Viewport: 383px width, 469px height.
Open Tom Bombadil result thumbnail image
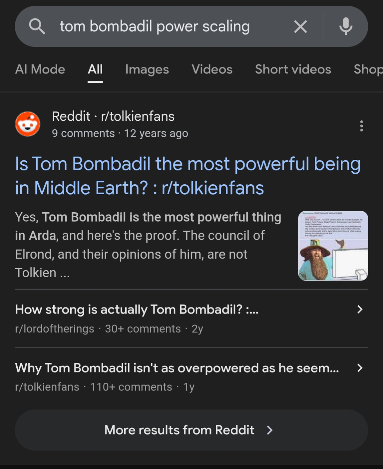point(333,246)
